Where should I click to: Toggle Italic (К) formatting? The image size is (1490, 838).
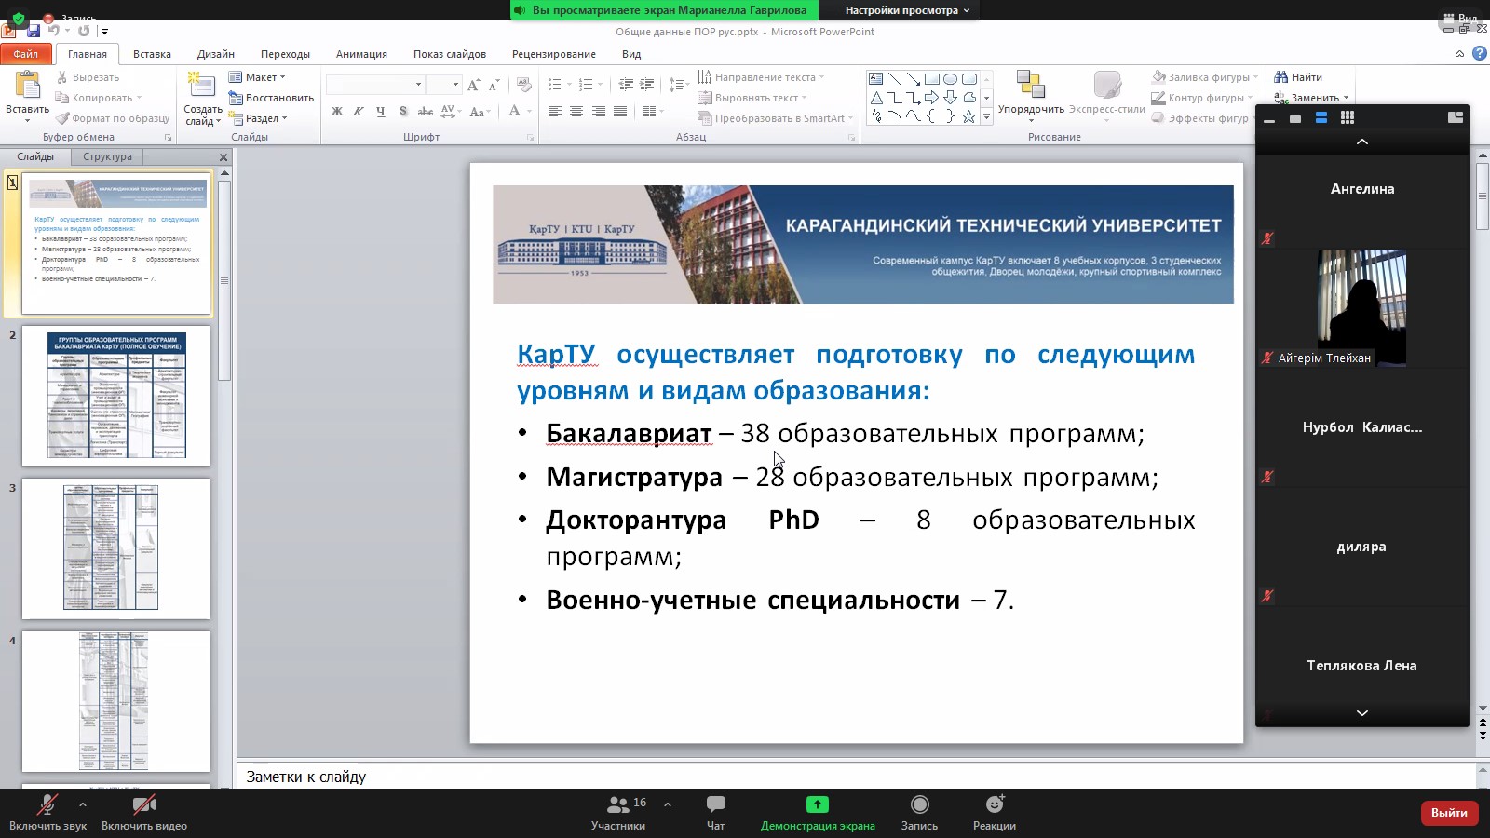[x=359, y=111]
